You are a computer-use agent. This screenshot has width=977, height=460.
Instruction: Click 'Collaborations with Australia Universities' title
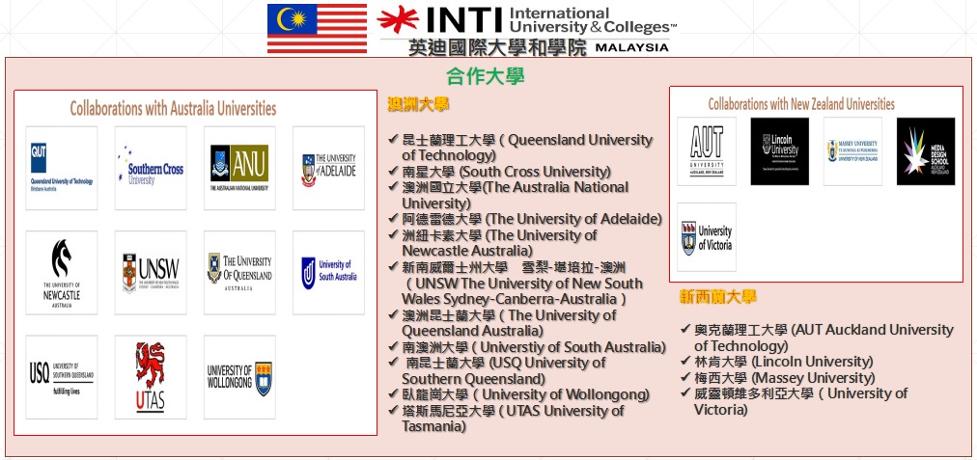pyautogui.click(x=173, y=108)
